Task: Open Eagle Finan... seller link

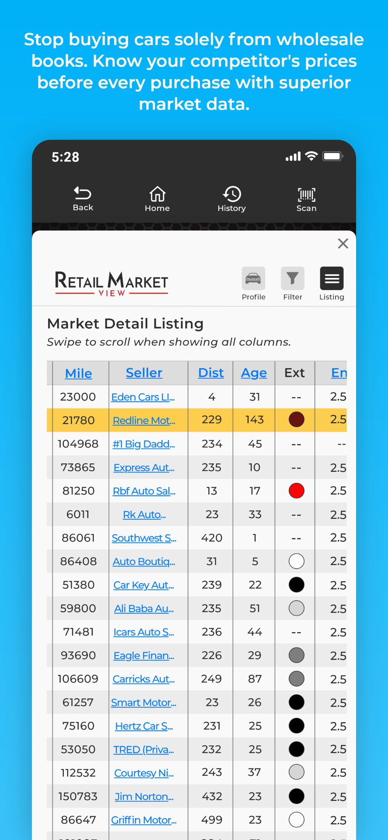Action: [144, 656]
